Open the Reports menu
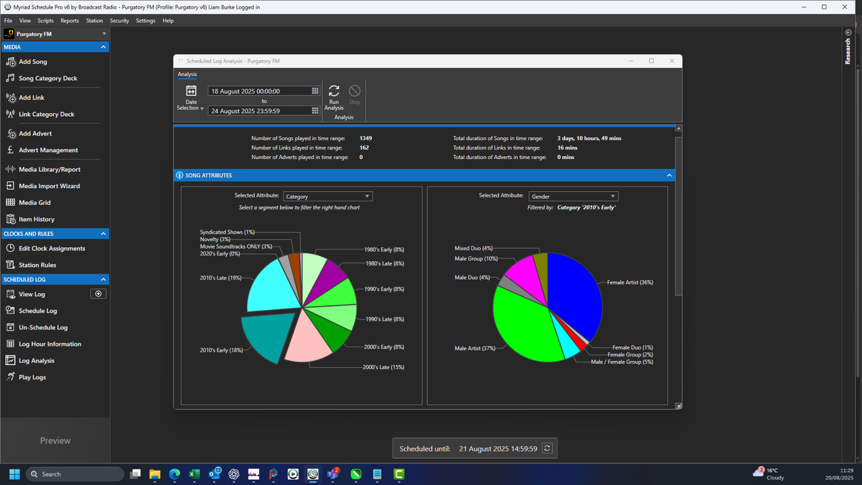The image size is (862, 485). (69, 21)
